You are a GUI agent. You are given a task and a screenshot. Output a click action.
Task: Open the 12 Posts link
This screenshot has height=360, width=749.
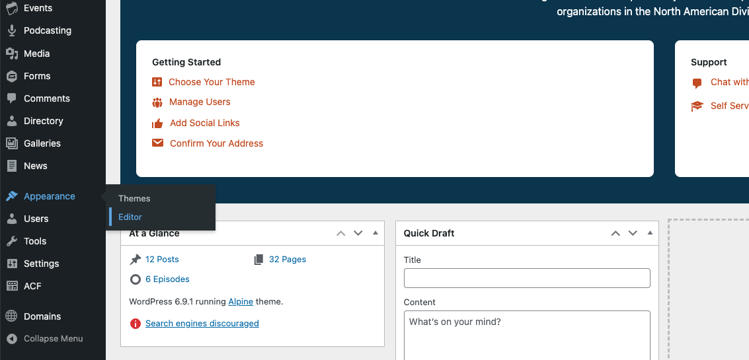tap(162, 260)
